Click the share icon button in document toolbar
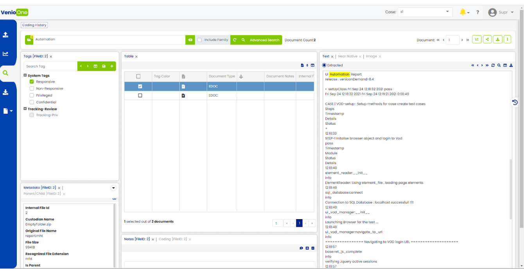The width and height of the screenshot is (524, 273). click(487, 39)
